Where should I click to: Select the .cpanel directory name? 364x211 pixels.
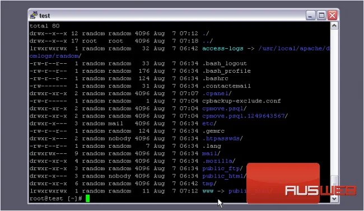pos(215,93)
